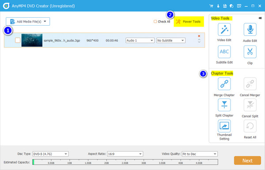
Task: Select the Clip scissors tool
Action: coord(250,52)
